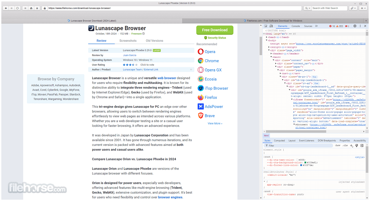The image size is (370, 201).
Task: Reload the page with the refresh icon
Action: click(17, 8)
